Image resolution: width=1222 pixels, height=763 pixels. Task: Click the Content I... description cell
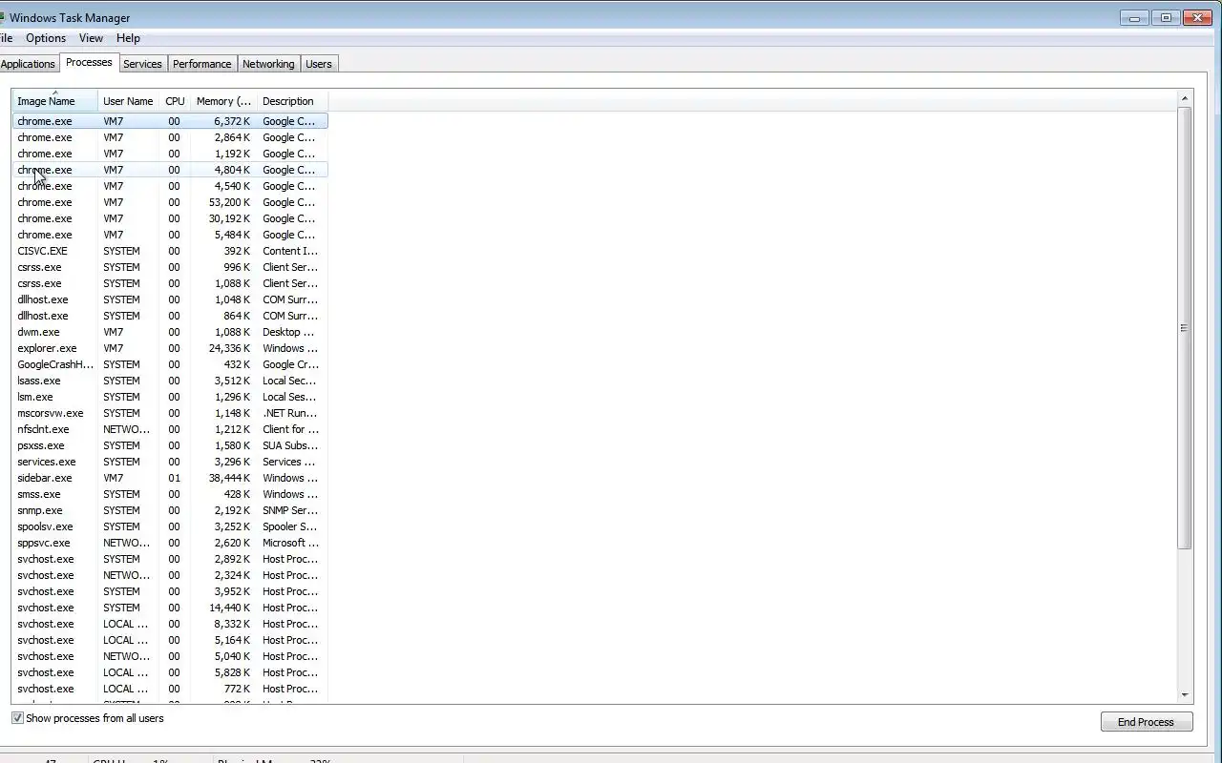click(290, 251)
